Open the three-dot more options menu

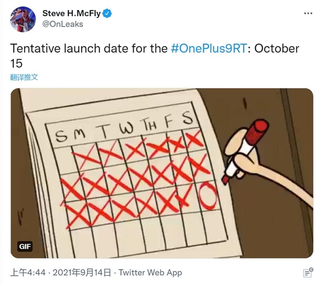pyautogui.click(x=308, y=13)
